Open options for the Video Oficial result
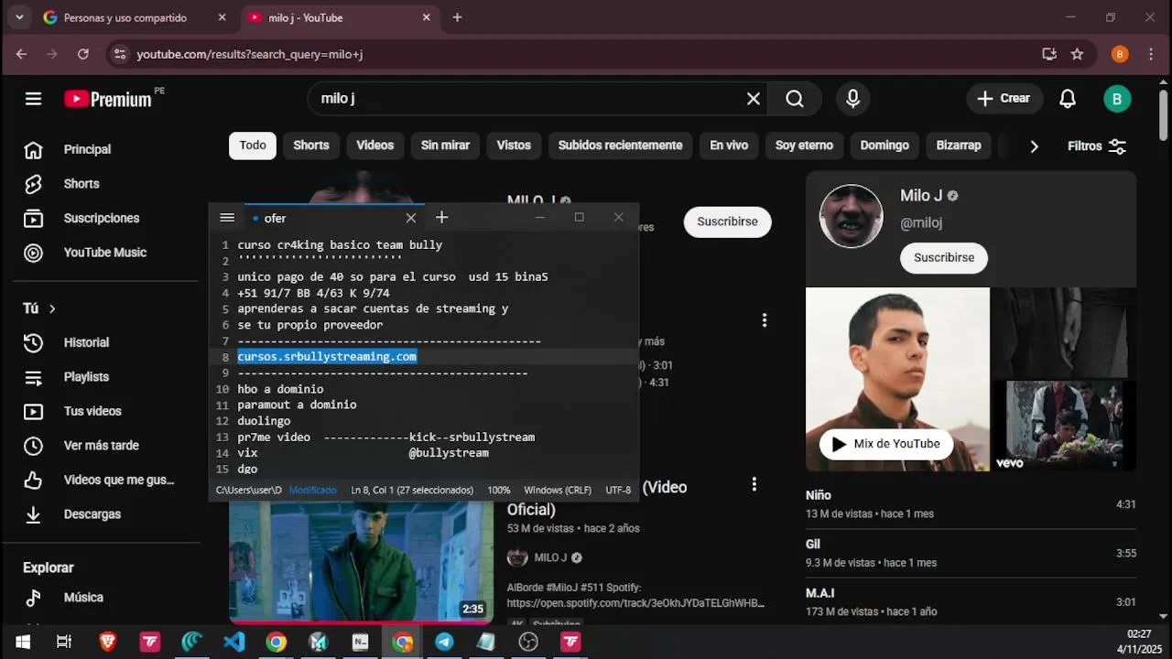The image size is (1172, 659). (754, 484)
